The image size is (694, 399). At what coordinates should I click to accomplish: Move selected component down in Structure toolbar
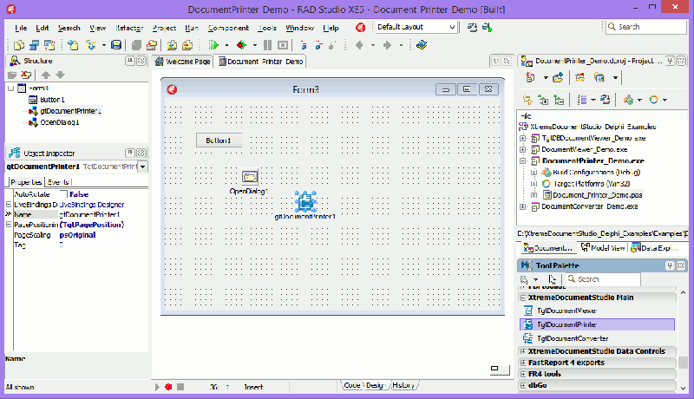pyautogui.click(x=60, y=75)
